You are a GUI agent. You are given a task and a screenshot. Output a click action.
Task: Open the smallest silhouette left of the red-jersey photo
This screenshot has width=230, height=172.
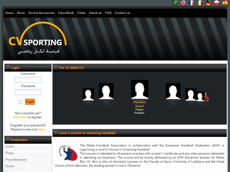[x=200, y=96]
